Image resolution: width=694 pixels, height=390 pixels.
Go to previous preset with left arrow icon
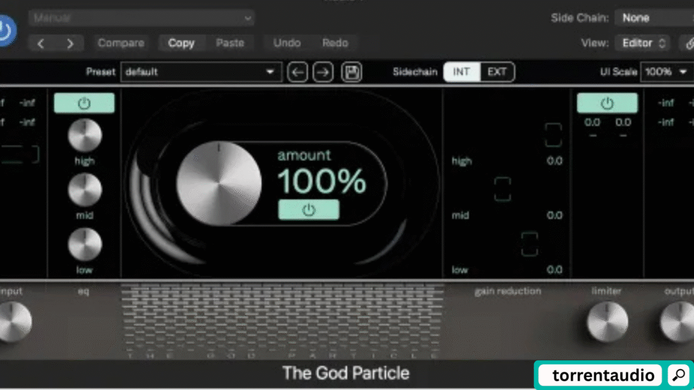[x=298, y=72]
